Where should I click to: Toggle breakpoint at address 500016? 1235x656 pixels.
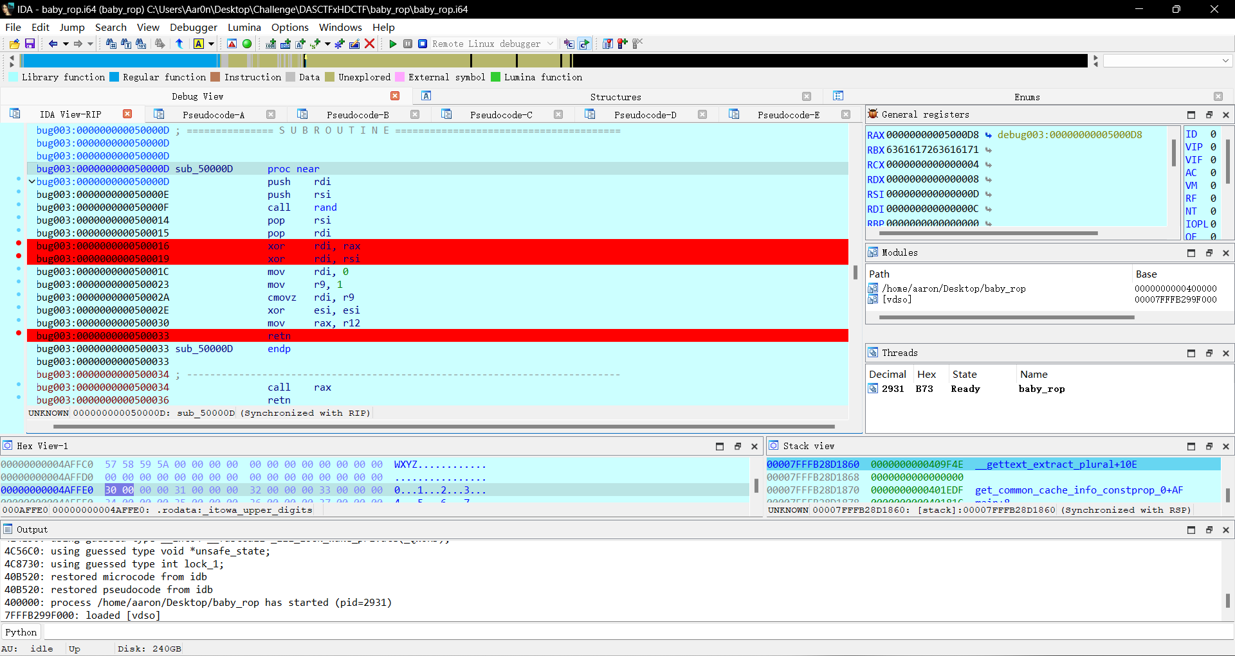(x=19, y=244)
